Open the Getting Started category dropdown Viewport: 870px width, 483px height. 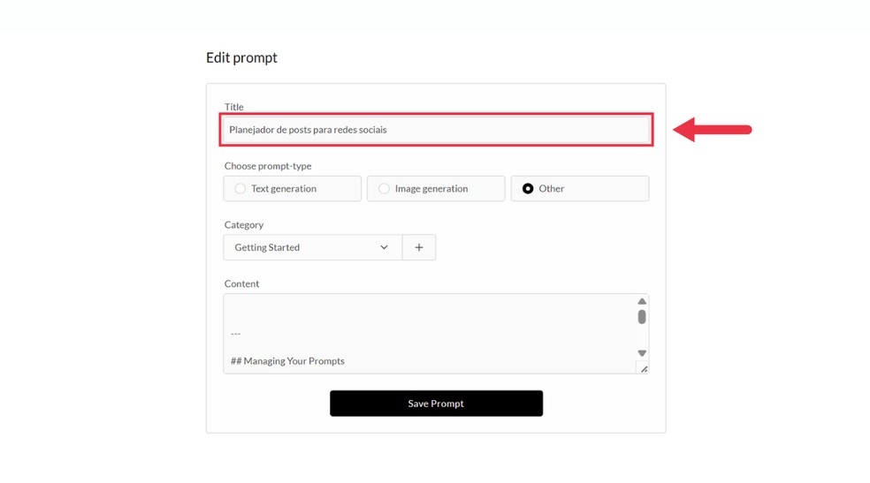[x=312, y=247]
